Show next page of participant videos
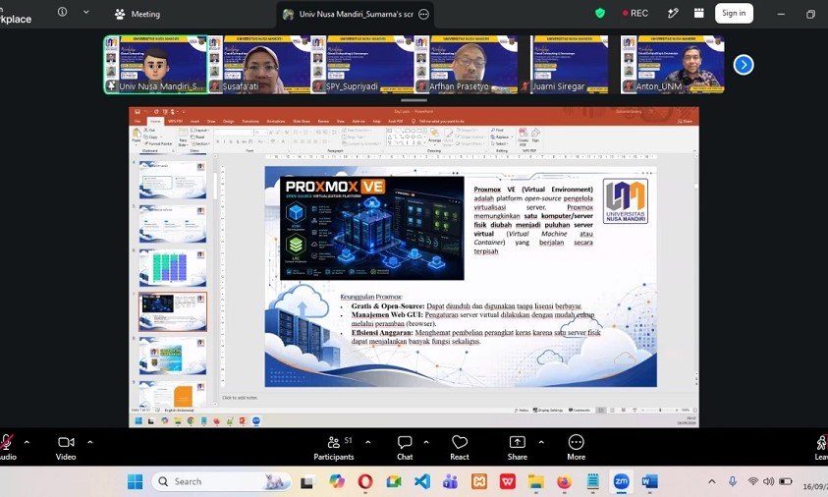 (743, 65)
